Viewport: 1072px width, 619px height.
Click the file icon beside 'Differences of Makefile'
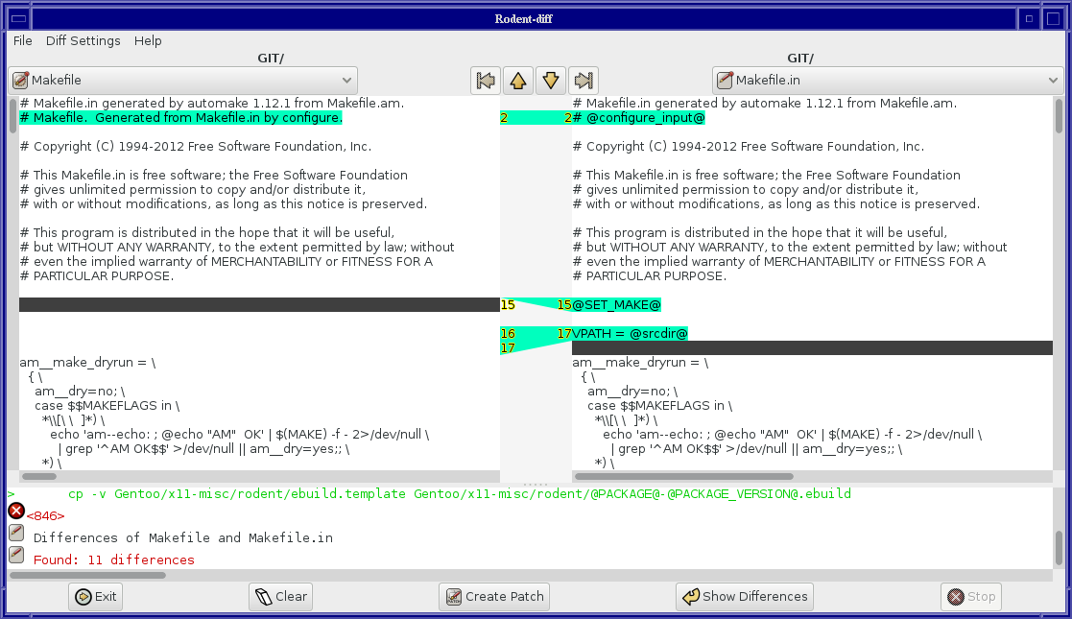16,533
